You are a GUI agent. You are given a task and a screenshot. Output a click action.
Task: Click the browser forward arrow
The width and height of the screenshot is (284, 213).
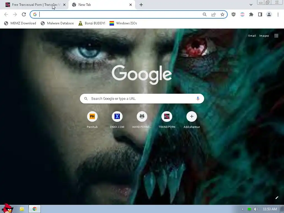coord(15,14)
